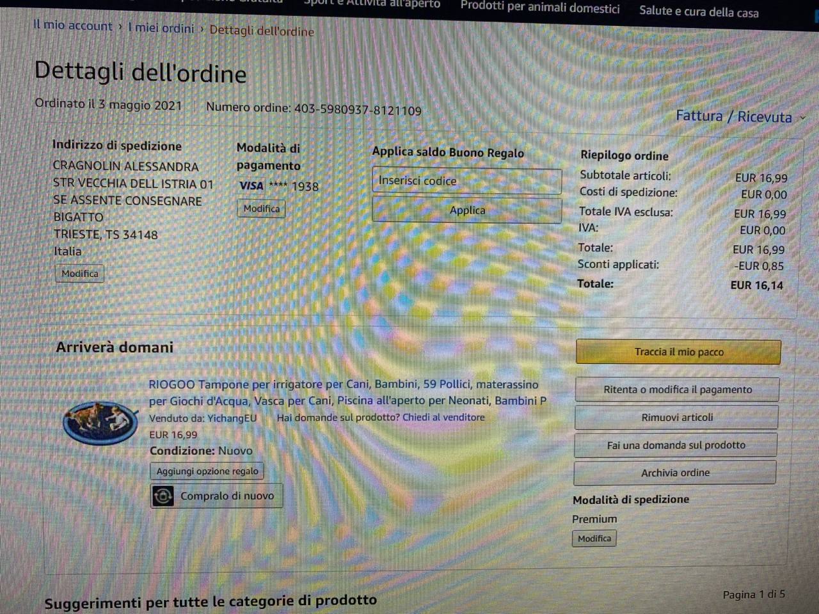This screenshot has height=614, width=819.
Task: Open 'Il mio account' breadcrumb link
Action: pos(72,26)
